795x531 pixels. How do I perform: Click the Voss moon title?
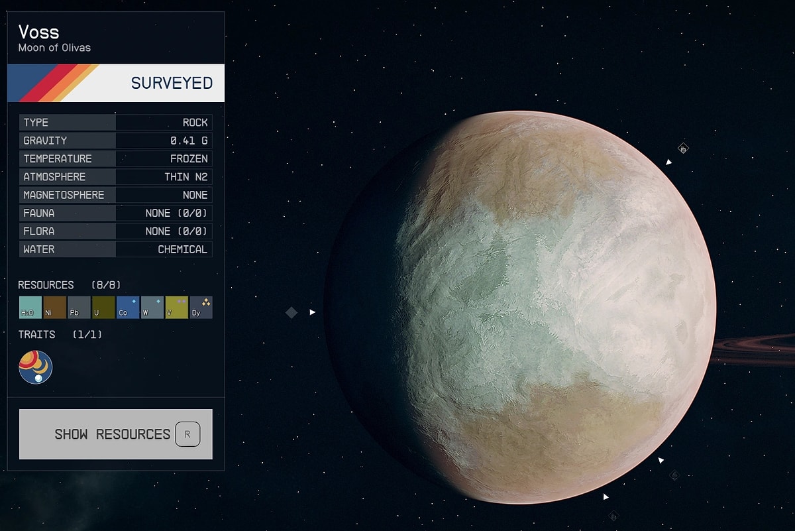click(38, 32)
